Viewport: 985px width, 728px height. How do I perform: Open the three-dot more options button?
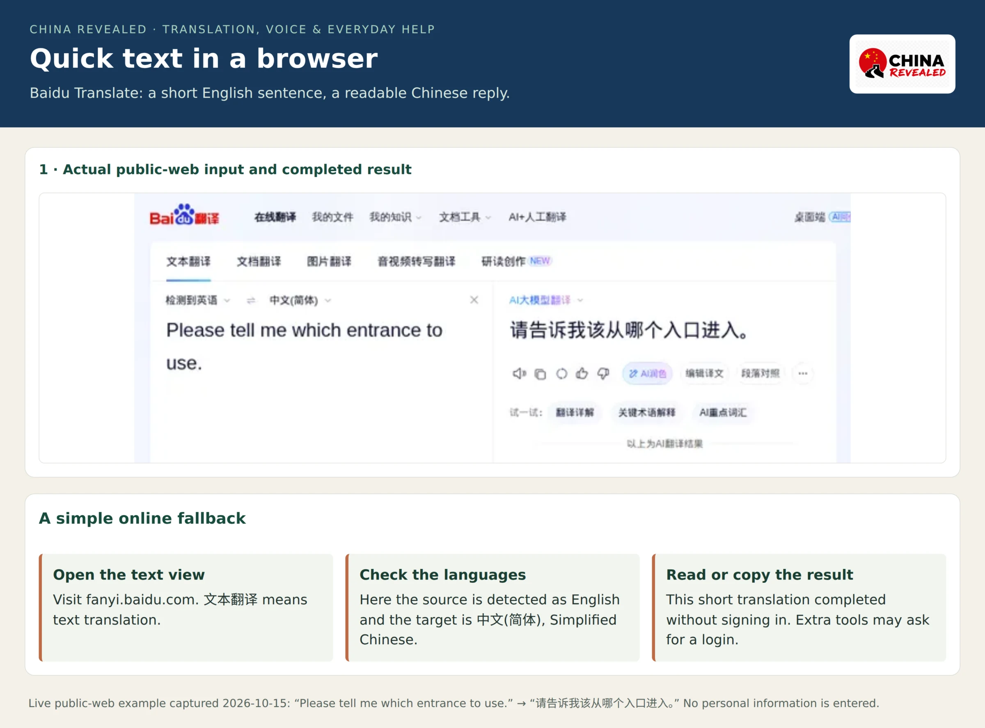[802, 374]
